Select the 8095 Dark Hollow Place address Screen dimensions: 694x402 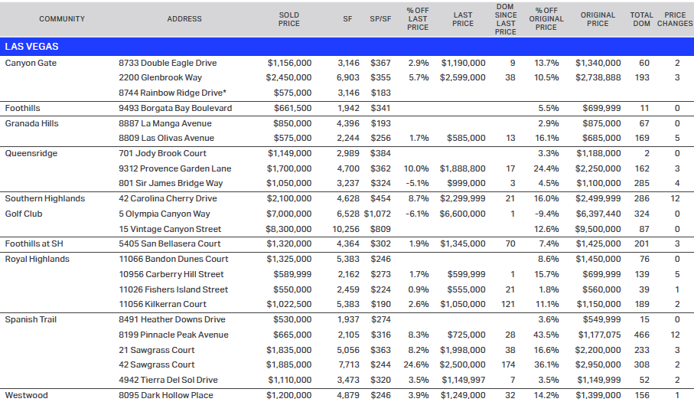(167, 395)
